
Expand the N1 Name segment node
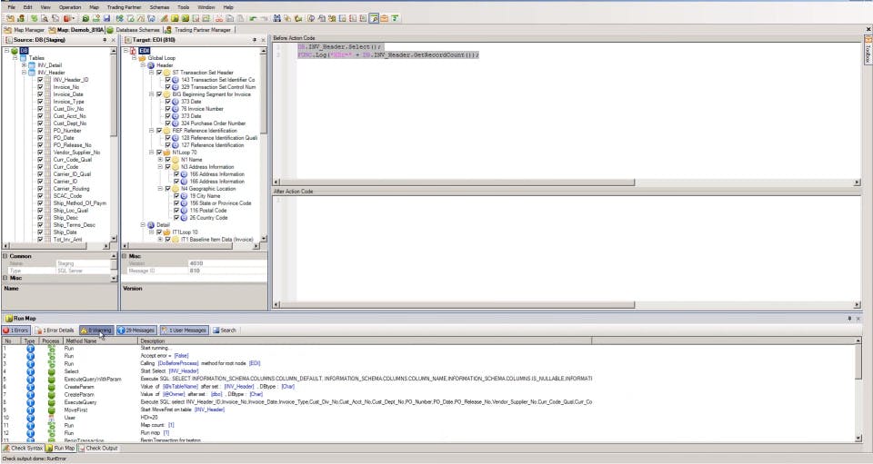point(159,159)
